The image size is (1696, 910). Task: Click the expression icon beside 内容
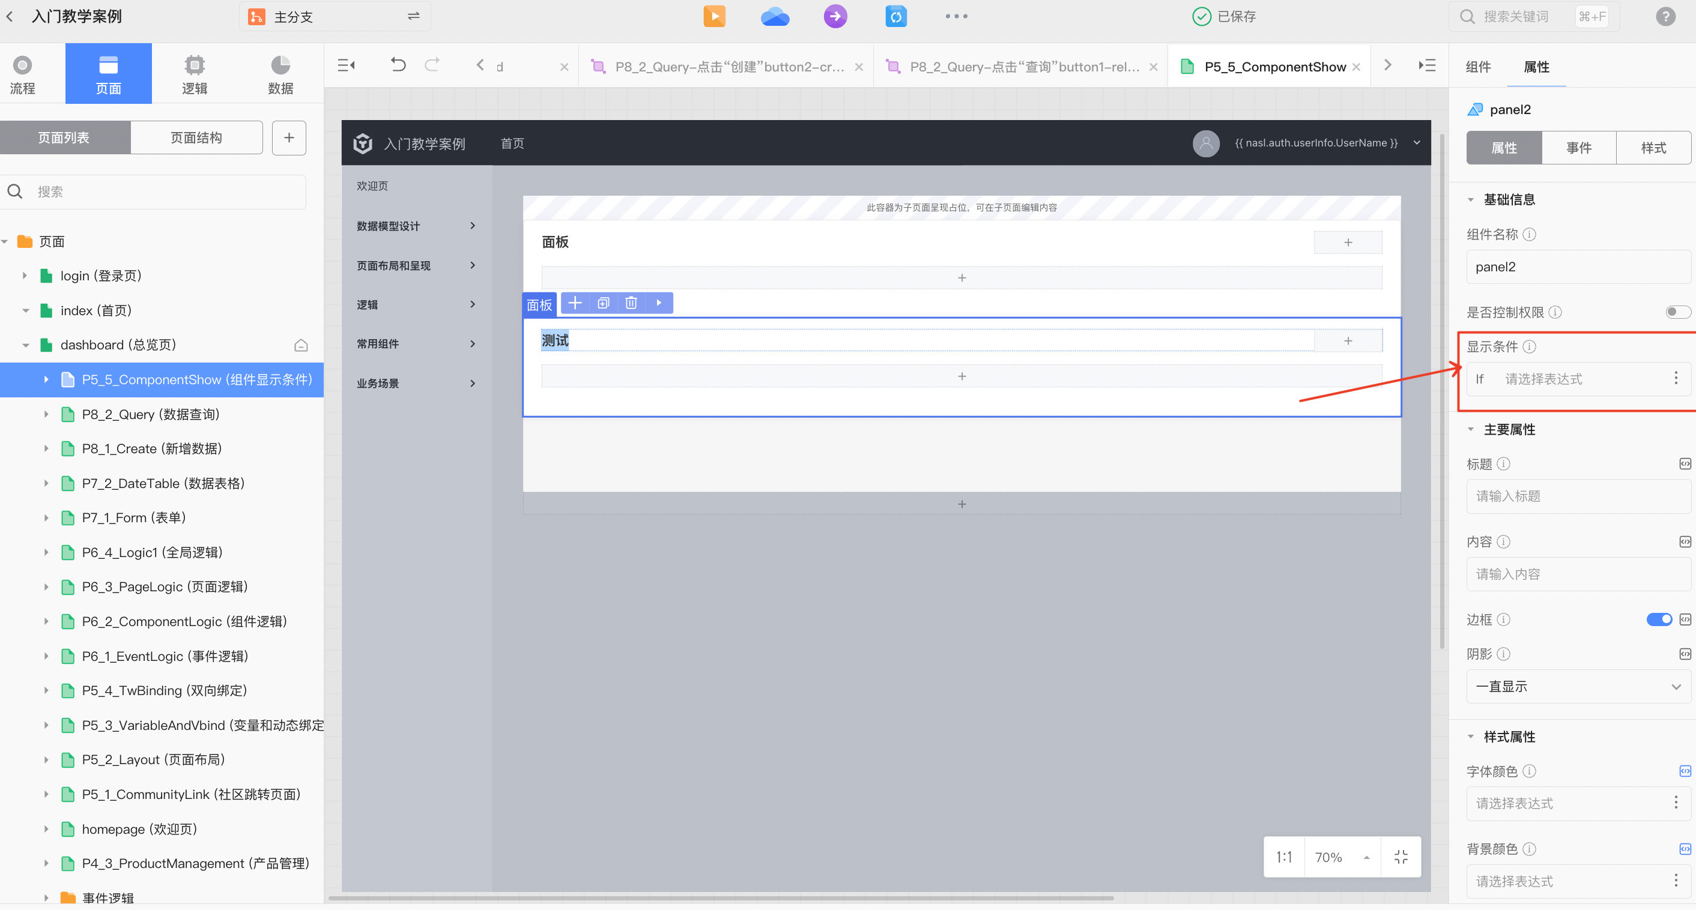point(1684,541)
